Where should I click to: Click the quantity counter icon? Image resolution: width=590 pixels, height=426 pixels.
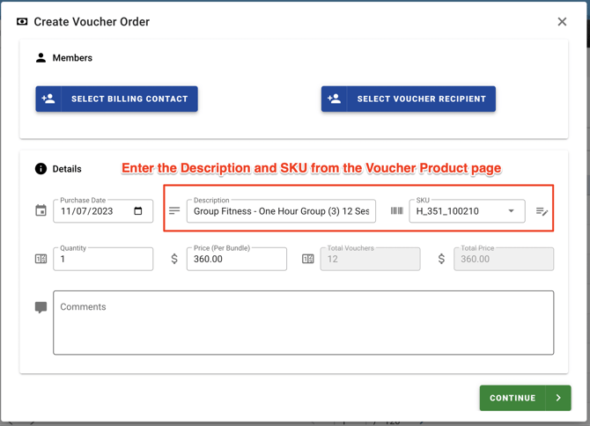41,259
